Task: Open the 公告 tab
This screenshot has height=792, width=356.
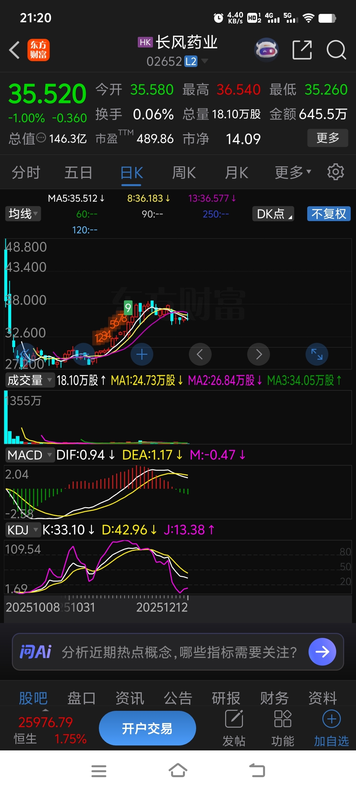Action: pos(178,698)
